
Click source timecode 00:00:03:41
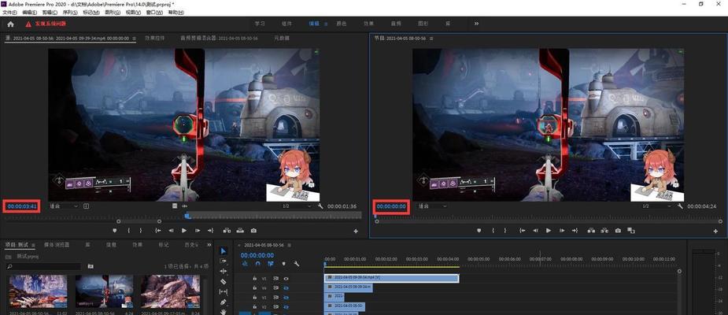point(22,206)
